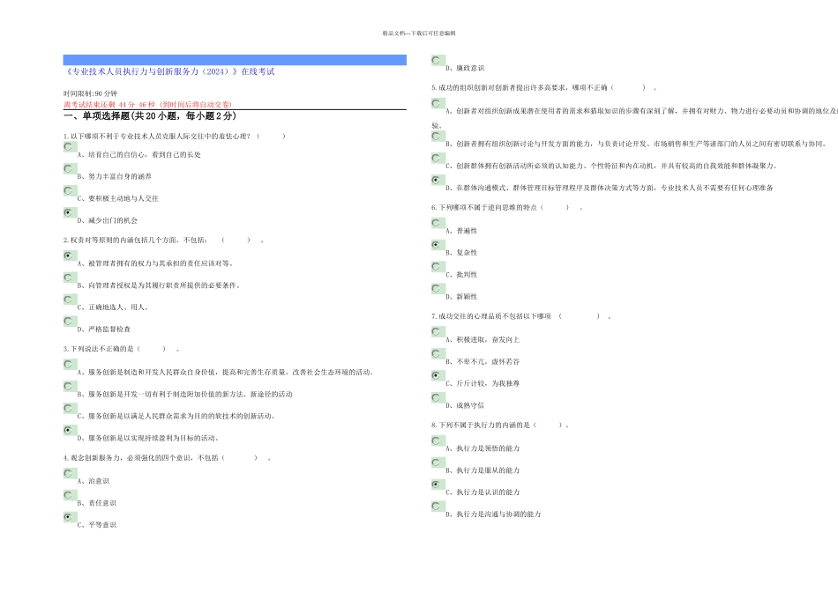Select radio A 执行力是领悟的能力
838x592 pixels.
click(x=436, y=441)
